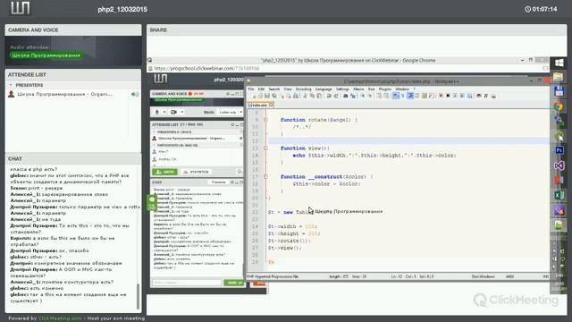Toggle presenter speaker icon in attendee list
This screenshot has height=322, width=572.
[135, 94]
